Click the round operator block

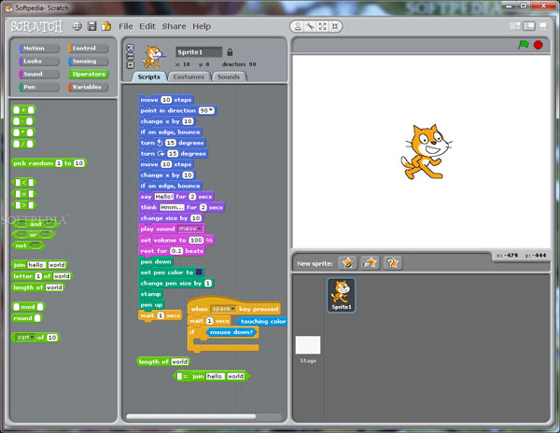click(x=27, y=318)
